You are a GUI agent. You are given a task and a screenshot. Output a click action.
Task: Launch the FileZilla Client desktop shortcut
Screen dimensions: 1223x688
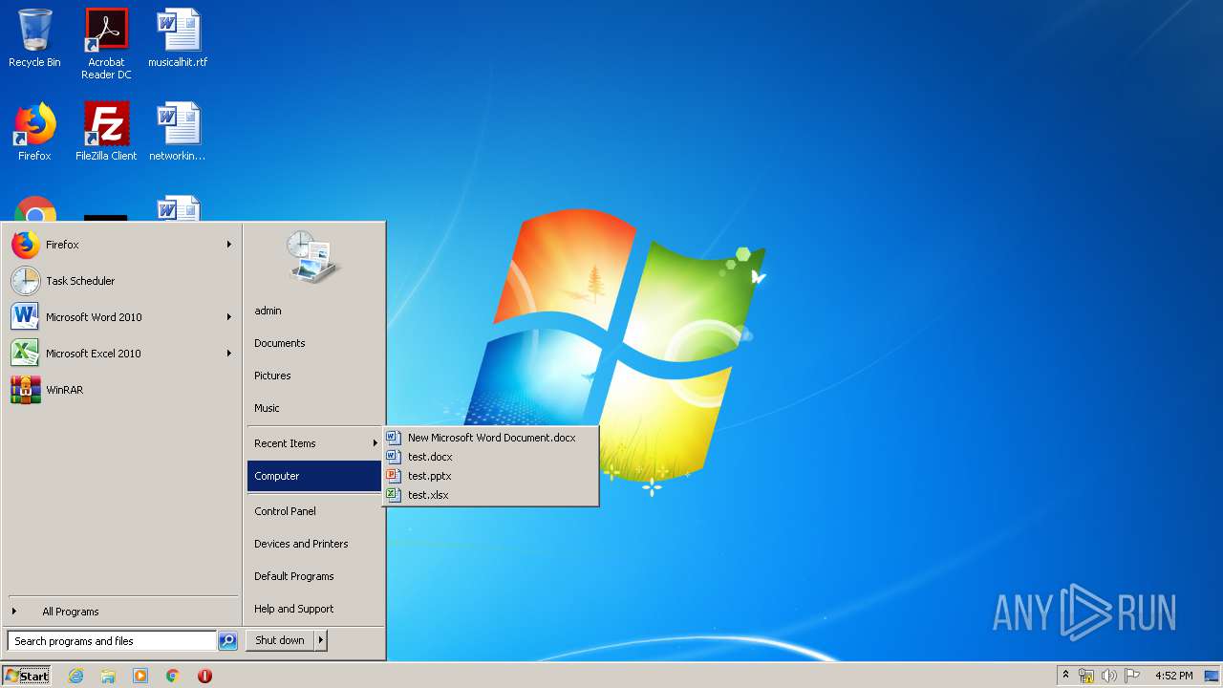pos(106,132)
